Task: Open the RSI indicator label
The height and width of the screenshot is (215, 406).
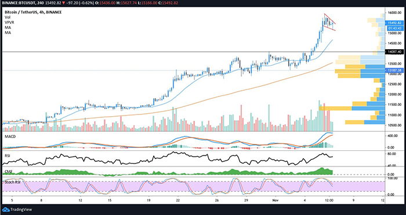Action: point(8,155)
